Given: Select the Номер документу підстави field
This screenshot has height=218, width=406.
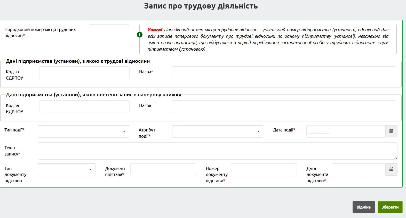Looking at the screenshot, I should [x=264, y=169].
